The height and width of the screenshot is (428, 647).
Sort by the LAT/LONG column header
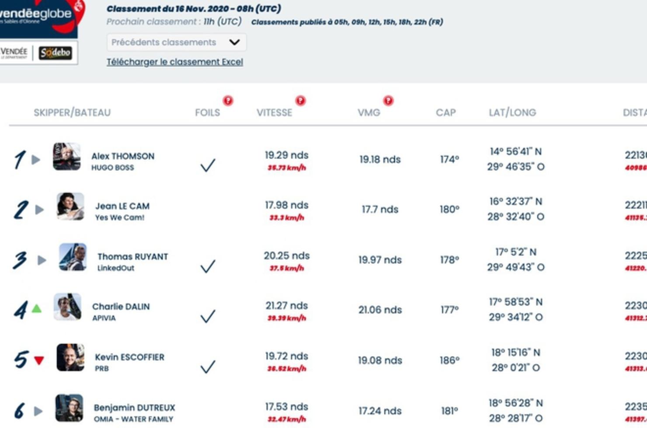pos(512,113)
